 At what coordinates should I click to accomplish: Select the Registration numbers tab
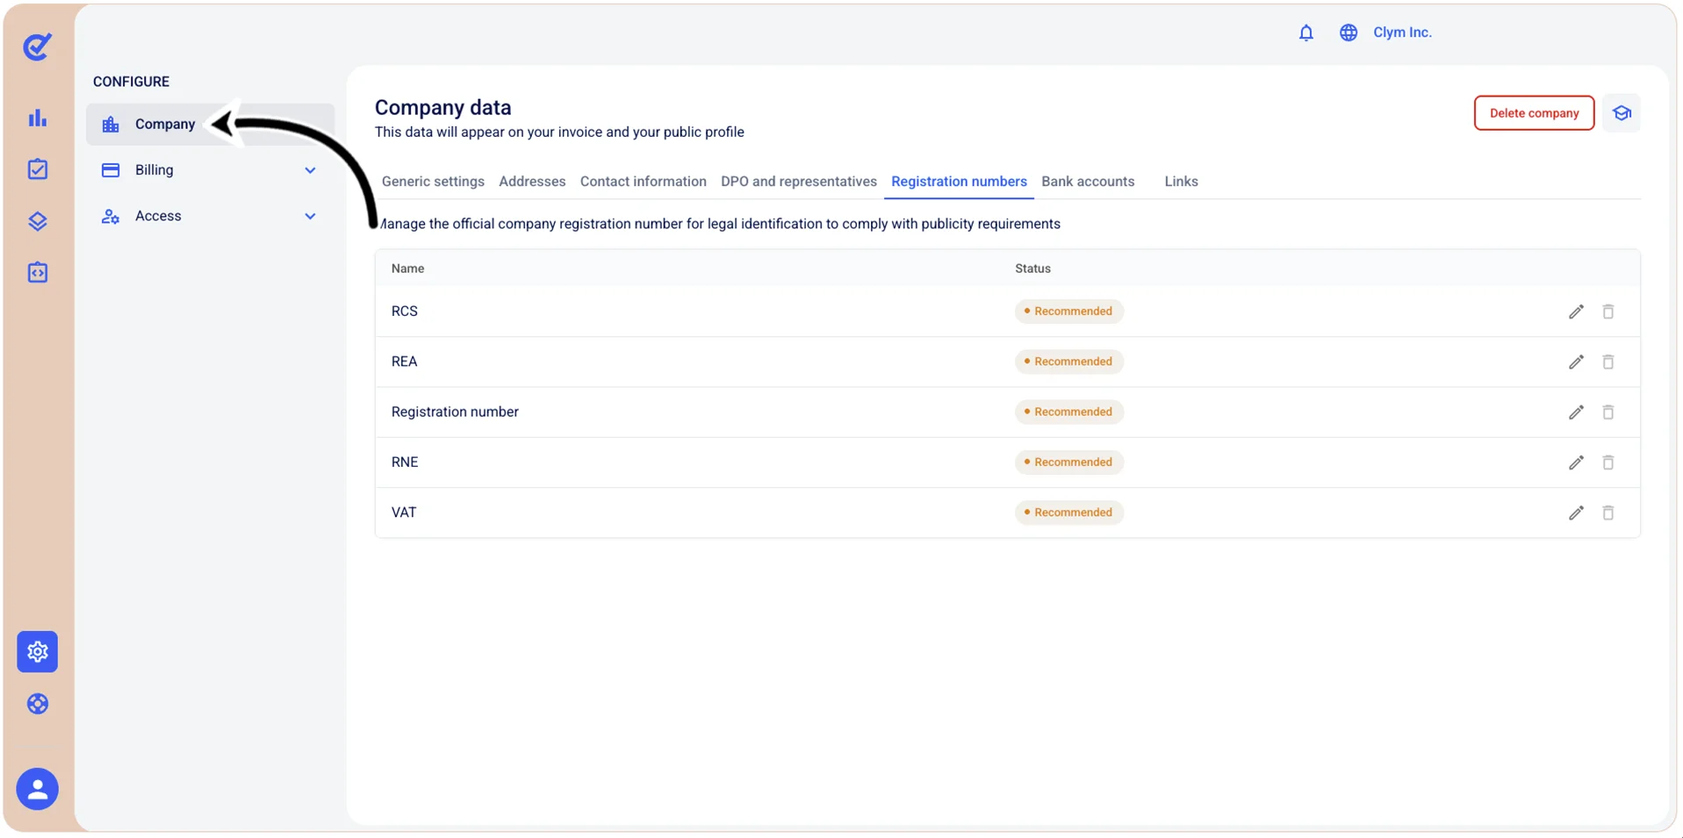pos(959,182)
